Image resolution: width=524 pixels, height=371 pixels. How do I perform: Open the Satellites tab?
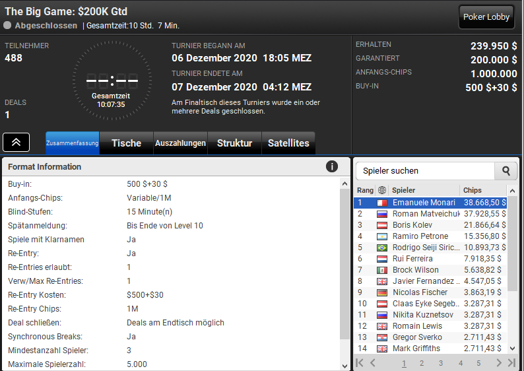288,143
